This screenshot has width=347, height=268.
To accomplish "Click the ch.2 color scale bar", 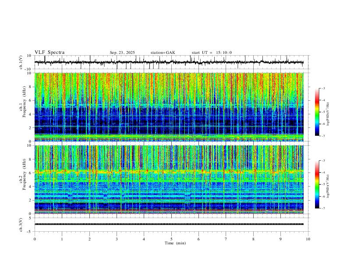I will point(317,184).
